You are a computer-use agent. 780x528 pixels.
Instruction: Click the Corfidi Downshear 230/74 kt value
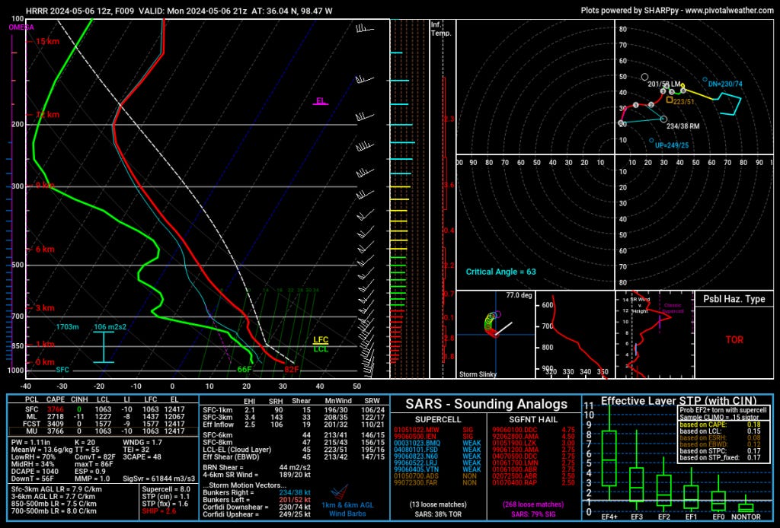[295, 507]
